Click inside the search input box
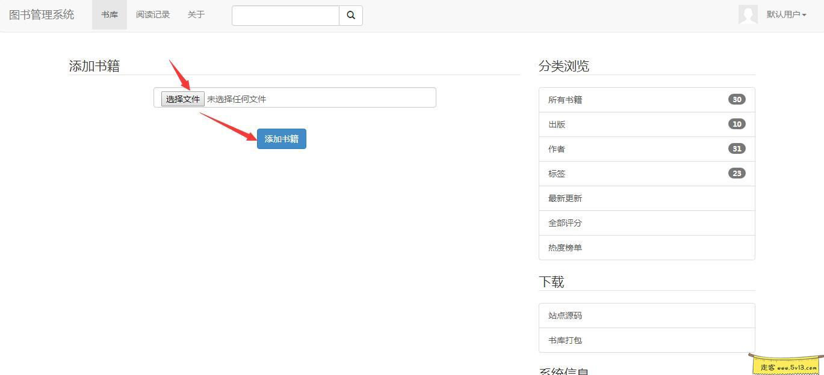Viewport: 824px width, 375px height. [285, 15]
